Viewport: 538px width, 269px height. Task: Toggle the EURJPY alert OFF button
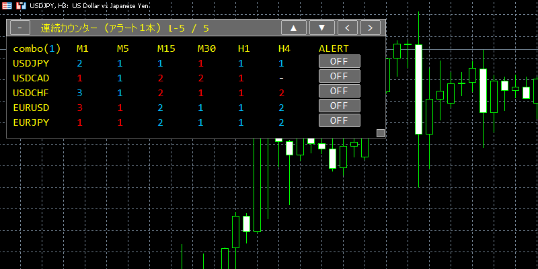pyautogui.click(x=340, y=120)
